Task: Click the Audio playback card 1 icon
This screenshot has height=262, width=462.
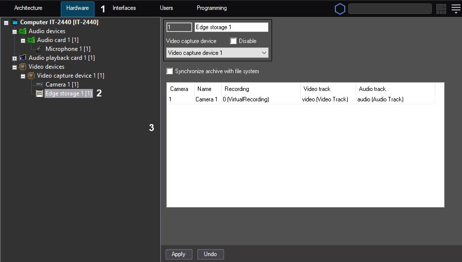Action: (x=23, y=58)
